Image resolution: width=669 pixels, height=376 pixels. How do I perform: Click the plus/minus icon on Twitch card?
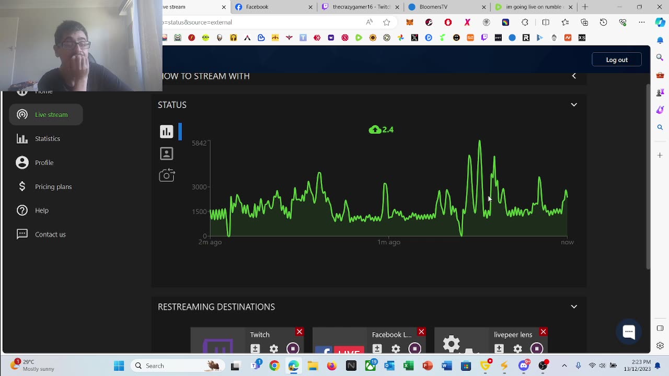click(x=255, y=348)
